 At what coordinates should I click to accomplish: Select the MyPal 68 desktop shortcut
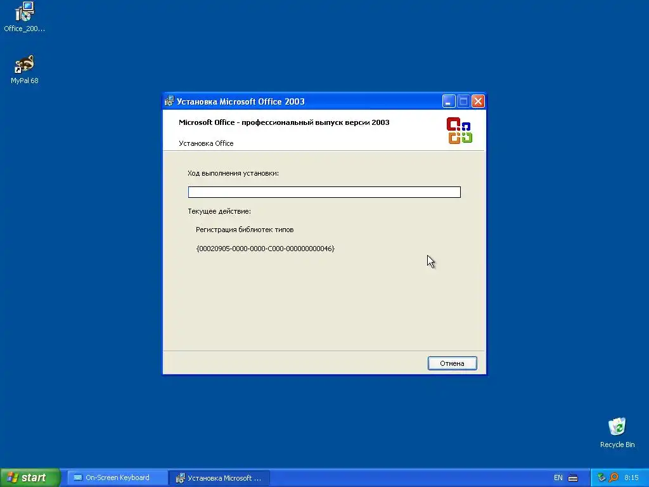(25, 69)
